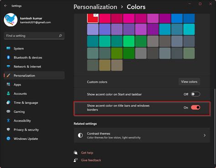The width and height of the screenshot is (216, 168).
Task: Select the bright green color swatch
Action: [129, 41]
